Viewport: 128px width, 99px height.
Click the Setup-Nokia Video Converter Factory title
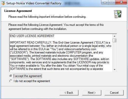[34, 3]
